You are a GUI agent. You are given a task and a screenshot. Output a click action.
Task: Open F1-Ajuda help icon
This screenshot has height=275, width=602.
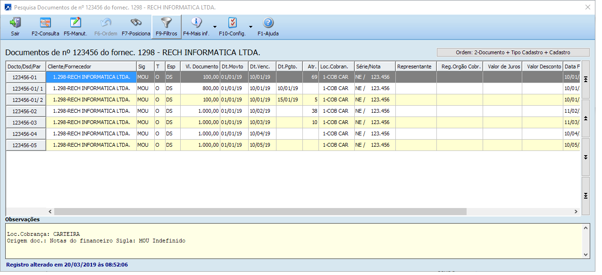(268, 23)
